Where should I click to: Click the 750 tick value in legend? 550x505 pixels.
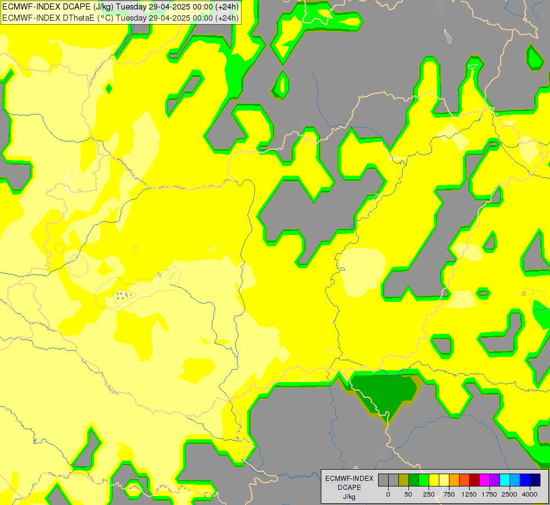tap(449, 494)
